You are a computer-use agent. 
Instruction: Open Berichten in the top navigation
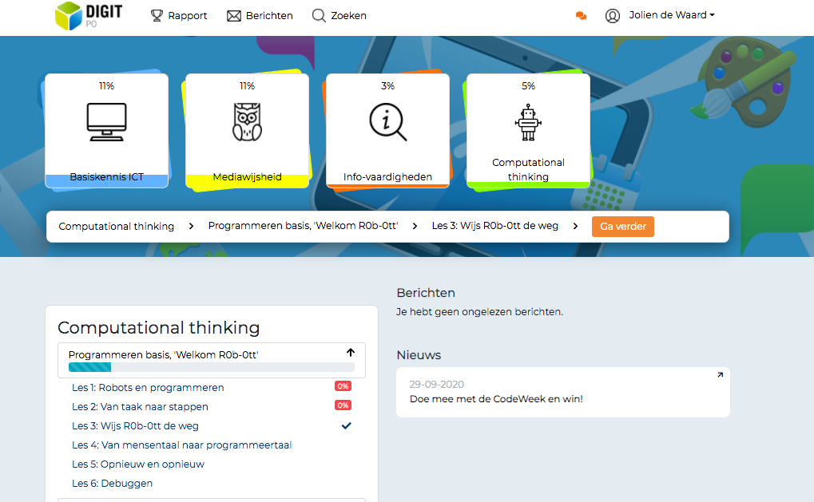pyautogui.click(x=260, y=16)
